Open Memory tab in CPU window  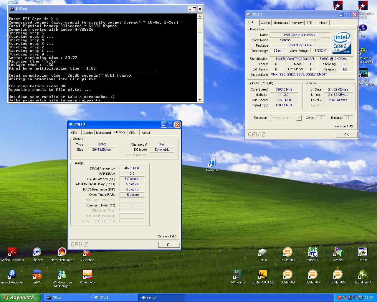pyautogui.click(x=297, y=23)
